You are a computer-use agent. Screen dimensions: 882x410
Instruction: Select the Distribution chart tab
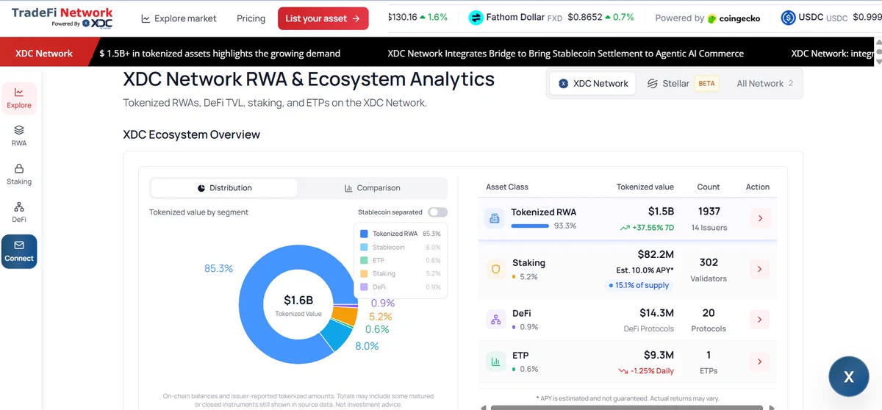pos(224,188)
